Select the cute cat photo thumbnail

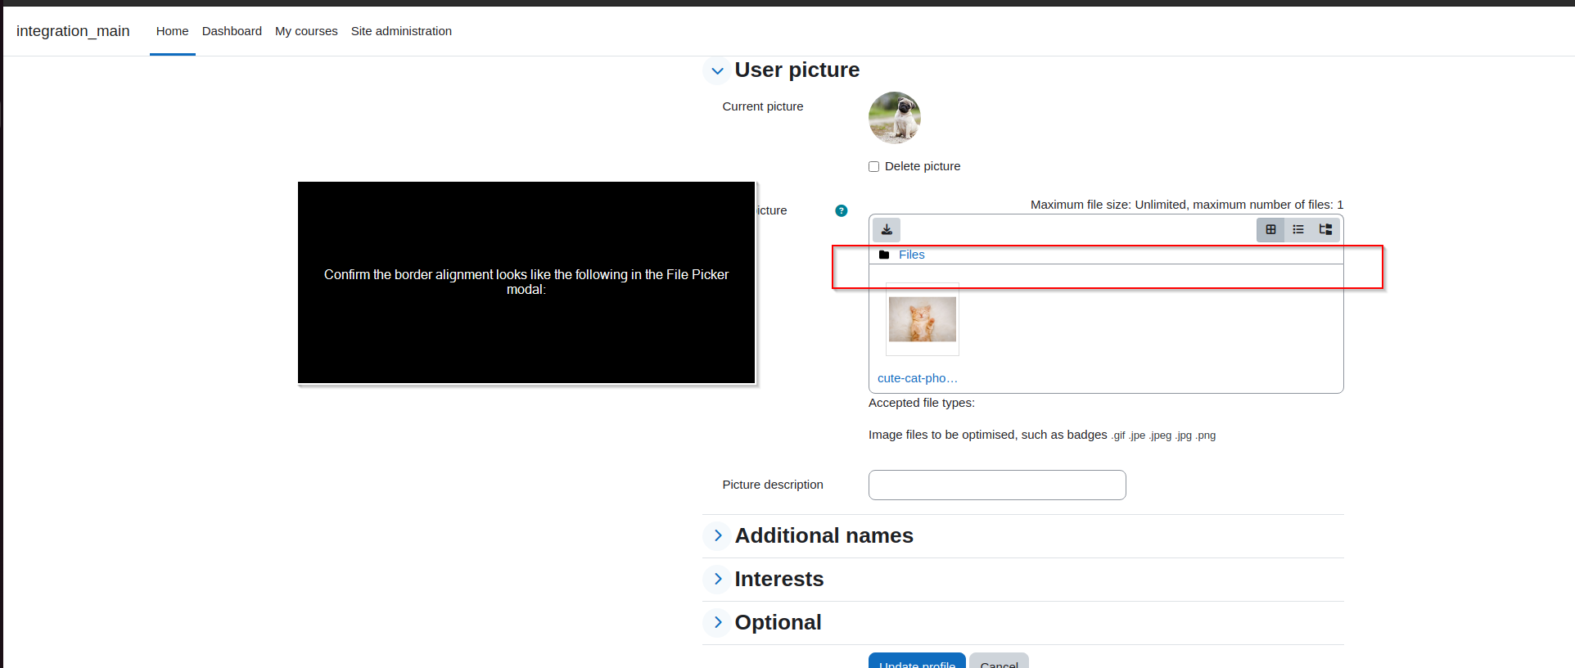click(x=923, y=319)
